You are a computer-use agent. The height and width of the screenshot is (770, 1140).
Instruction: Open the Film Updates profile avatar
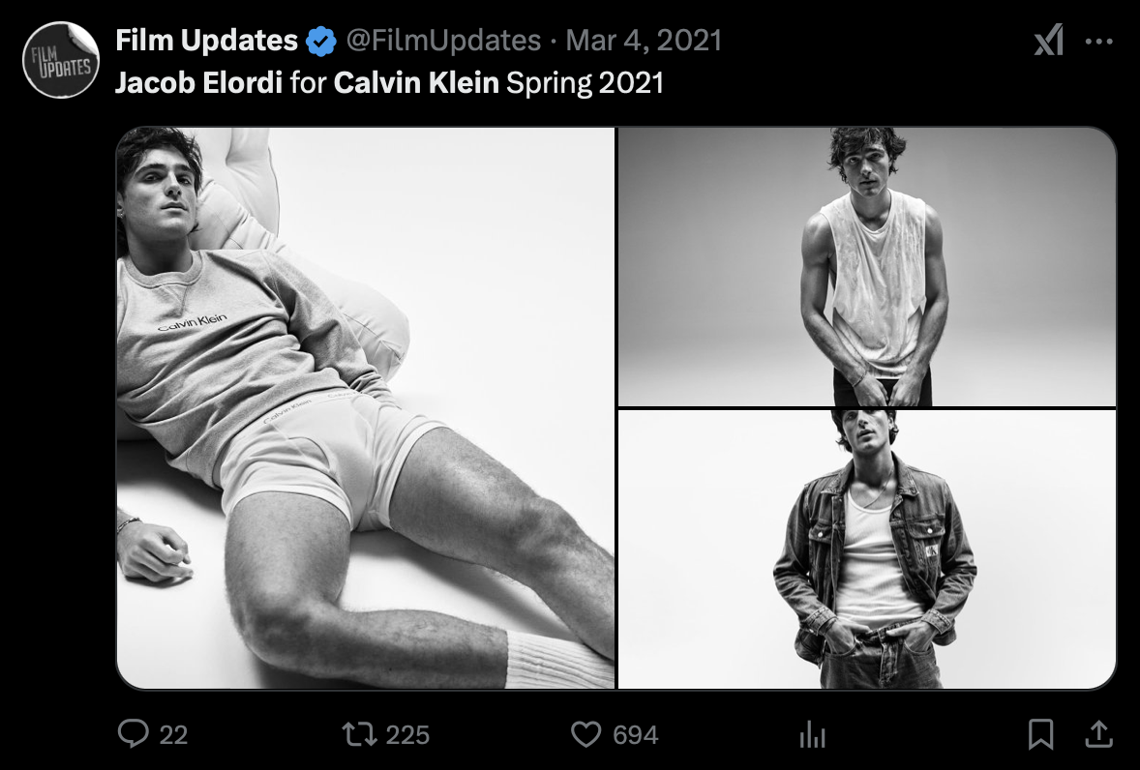pos(60,60)
